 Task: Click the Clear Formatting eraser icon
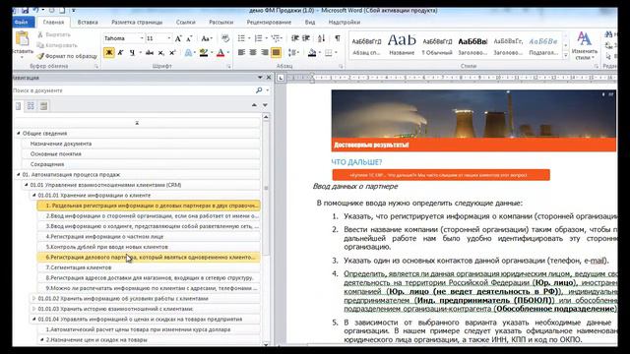click(x=225, y=38)
